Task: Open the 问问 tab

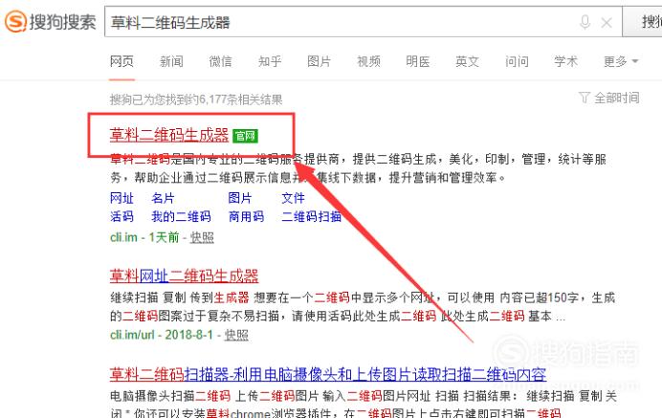Action: pos(517,61)
